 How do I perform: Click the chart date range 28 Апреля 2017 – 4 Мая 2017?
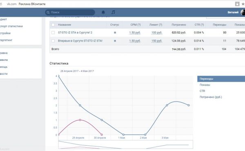tap(77, 71)
